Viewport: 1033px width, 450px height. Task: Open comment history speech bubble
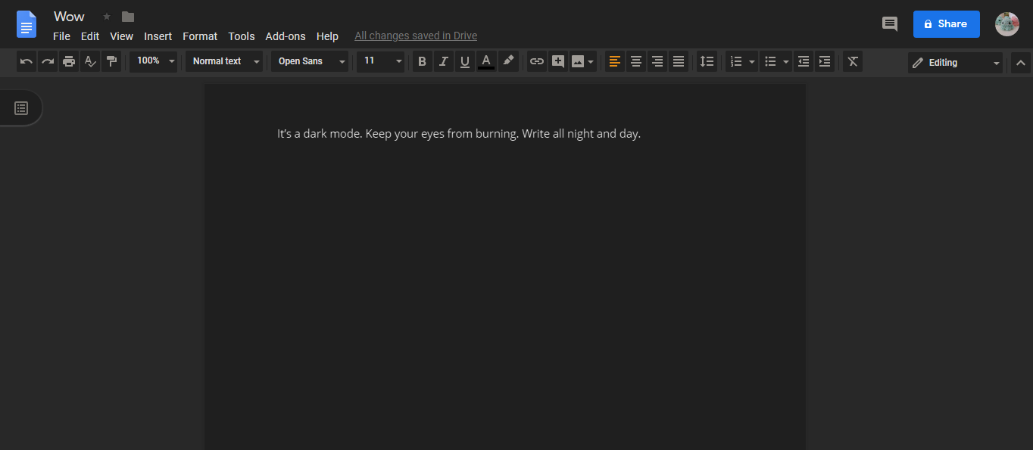[x=890, y=24]
